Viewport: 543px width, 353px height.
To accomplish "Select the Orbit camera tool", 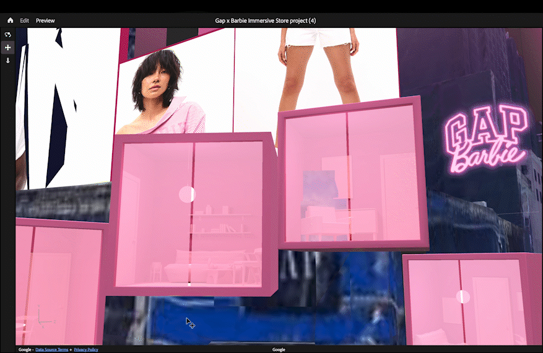I will click(x=7, y=35).
